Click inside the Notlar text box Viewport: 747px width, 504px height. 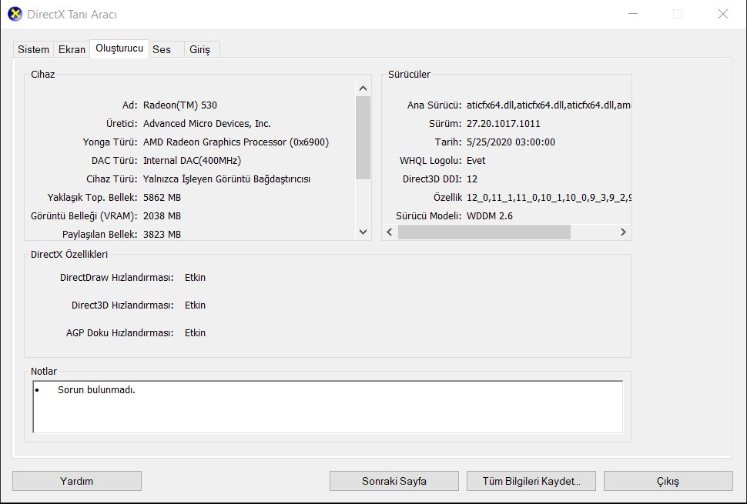pyautogui.click(x=328, y=407)
